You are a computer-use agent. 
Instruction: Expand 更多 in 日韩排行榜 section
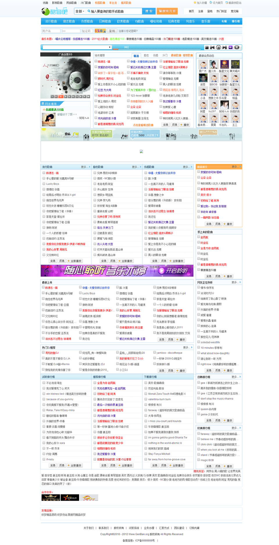(x=236, y=377)
